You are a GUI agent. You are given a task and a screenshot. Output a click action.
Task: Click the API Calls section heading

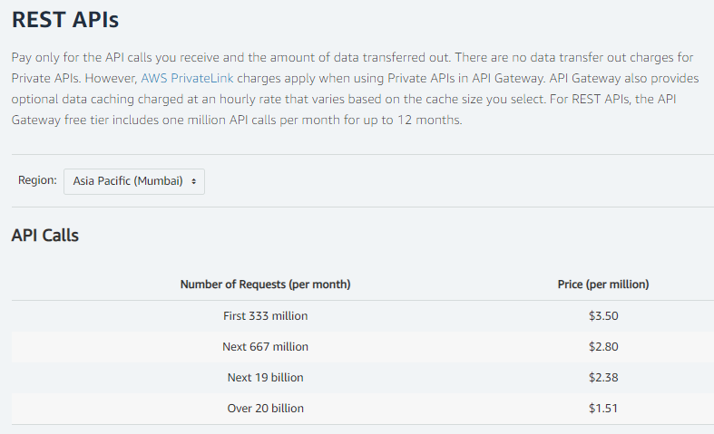point(45,236)
